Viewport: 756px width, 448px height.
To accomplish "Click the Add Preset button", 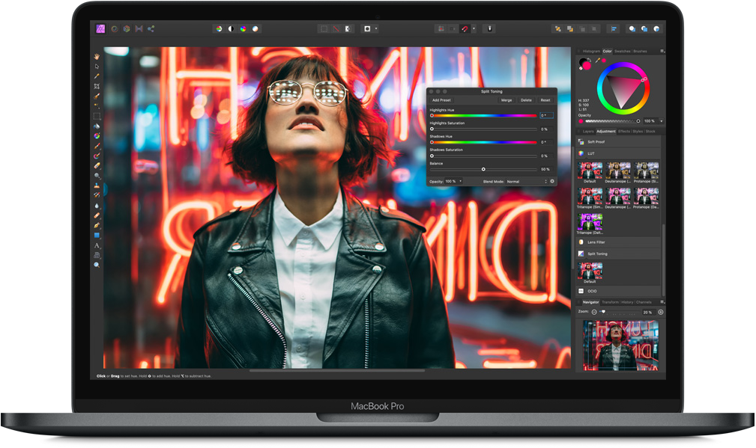I will point(441,99).
